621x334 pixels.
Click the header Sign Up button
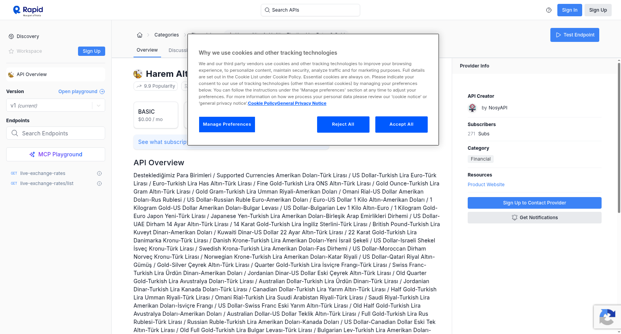(x=598, y=10)
